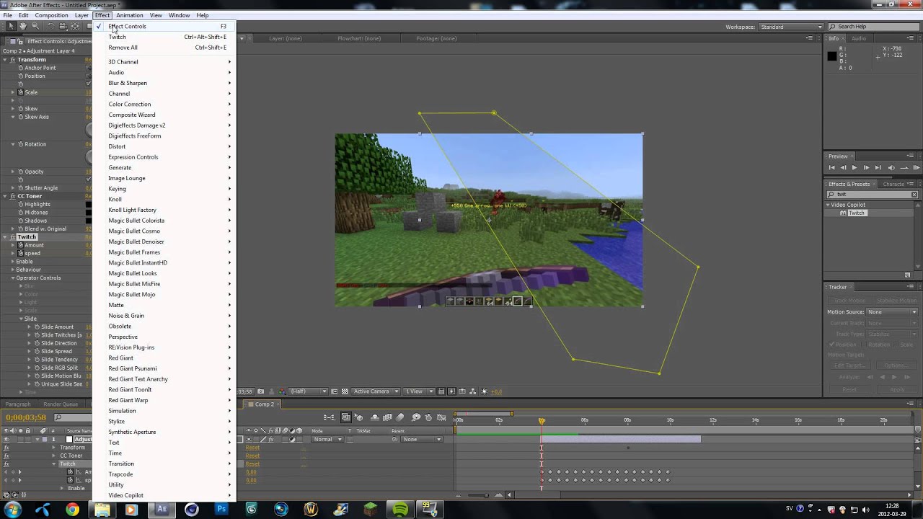Click the CC Toner Highlights color swatch
Screen dimensions: 923x519
pyautogui.click(x=89, y=205)
